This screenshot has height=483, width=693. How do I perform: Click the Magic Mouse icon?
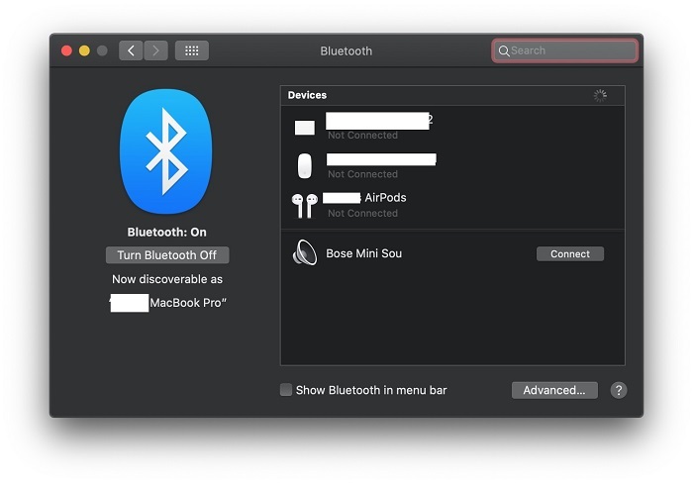click(305, 166)
